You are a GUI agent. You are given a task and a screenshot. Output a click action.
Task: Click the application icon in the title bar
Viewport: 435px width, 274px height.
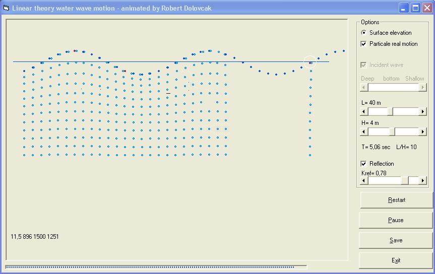click(x=6, y=8)
